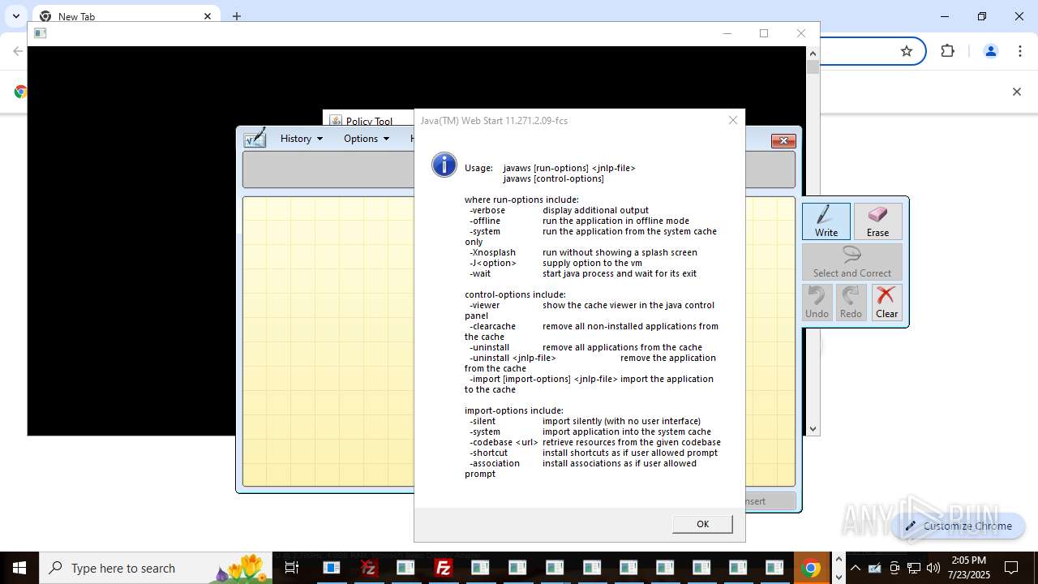Click the '-shortcut' option text
1038x584 pixels.
tap(488, 453)
